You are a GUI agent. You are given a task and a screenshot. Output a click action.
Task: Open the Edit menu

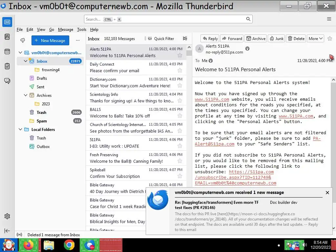click(x=30, y=30)
